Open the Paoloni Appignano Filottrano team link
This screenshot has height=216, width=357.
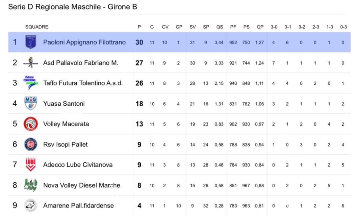coord(84,42)
